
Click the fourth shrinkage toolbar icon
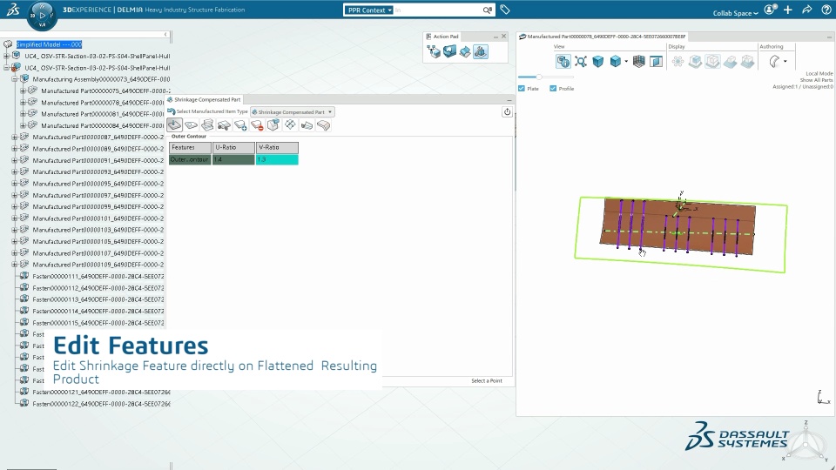tap(224, 125)
